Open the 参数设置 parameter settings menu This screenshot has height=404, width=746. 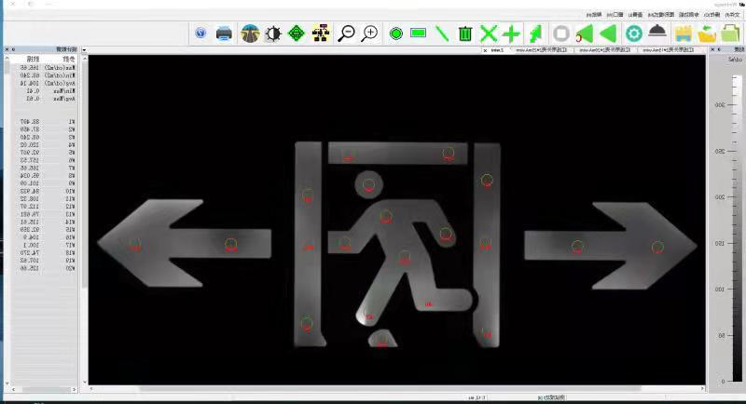(689, 15)
